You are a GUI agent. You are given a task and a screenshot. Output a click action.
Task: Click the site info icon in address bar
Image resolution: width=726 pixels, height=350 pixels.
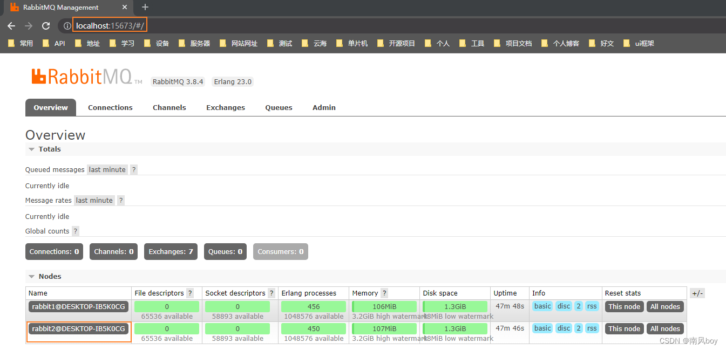67,26
